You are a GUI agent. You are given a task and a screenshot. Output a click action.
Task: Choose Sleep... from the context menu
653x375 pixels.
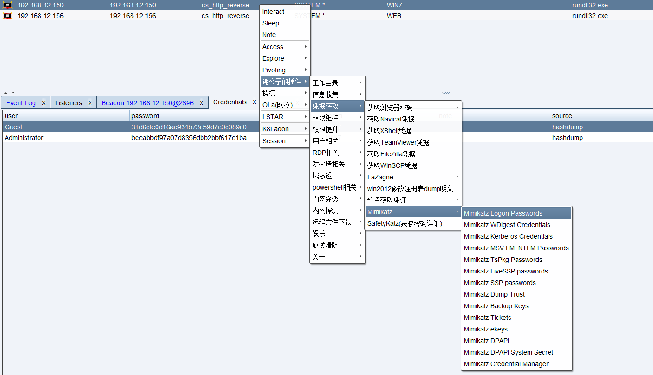[285, 23]
